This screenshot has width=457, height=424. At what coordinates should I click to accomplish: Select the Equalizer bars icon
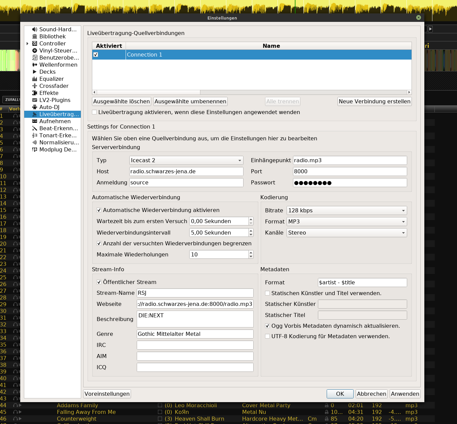coord(35,79)
